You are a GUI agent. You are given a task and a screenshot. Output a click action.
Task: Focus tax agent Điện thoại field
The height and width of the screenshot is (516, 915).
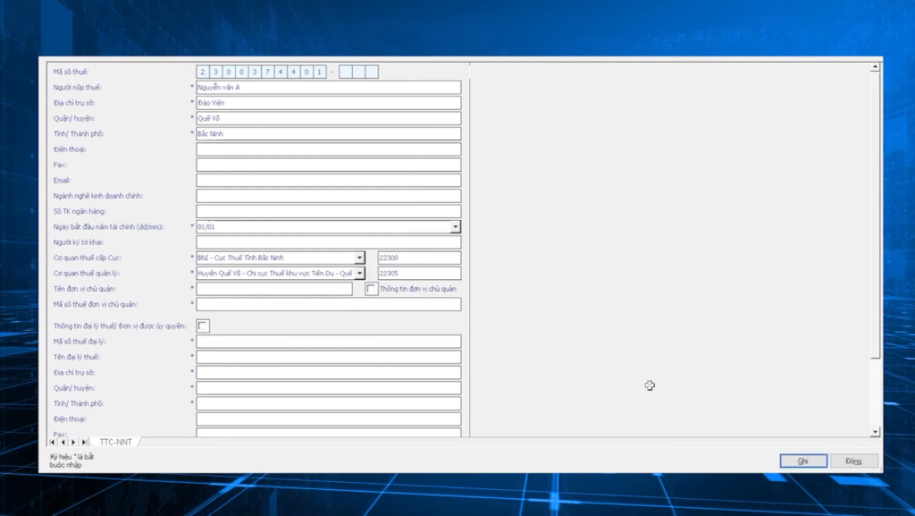coord(329,419)
